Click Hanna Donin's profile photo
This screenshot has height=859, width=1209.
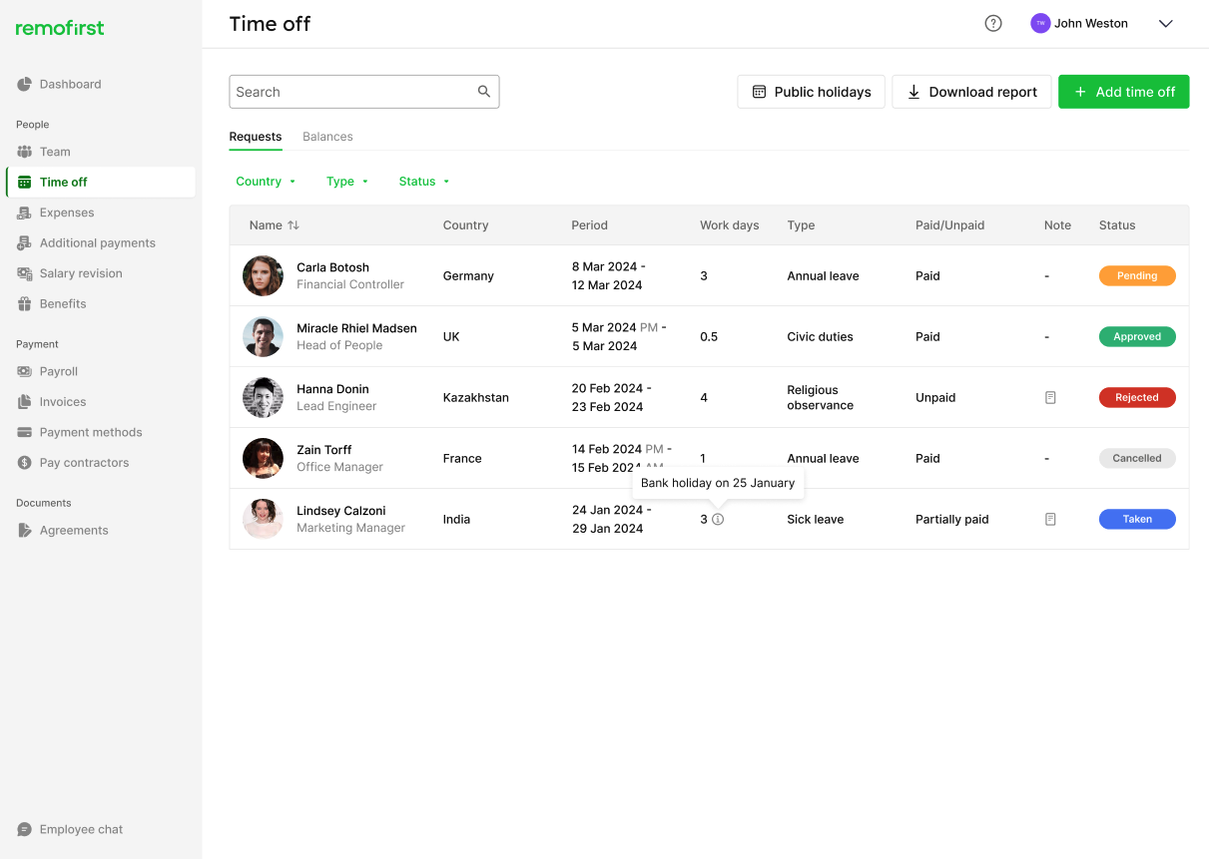pyautogui.click(x=263, y=397)
